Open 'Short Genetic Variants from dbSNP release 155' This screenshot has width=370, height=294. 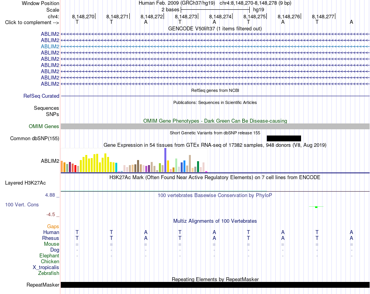[x=215, y=133]
